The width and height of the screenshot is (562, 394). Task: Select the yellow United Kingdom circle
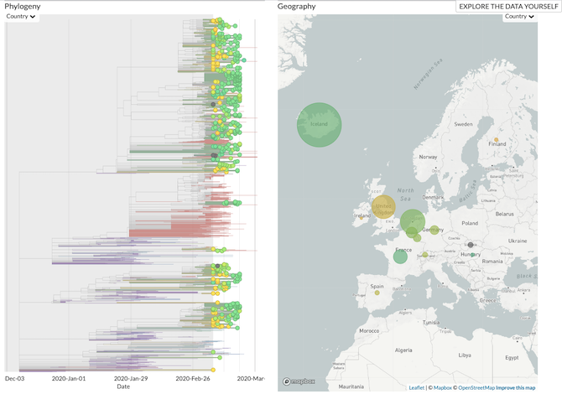[x=383, y=207]
